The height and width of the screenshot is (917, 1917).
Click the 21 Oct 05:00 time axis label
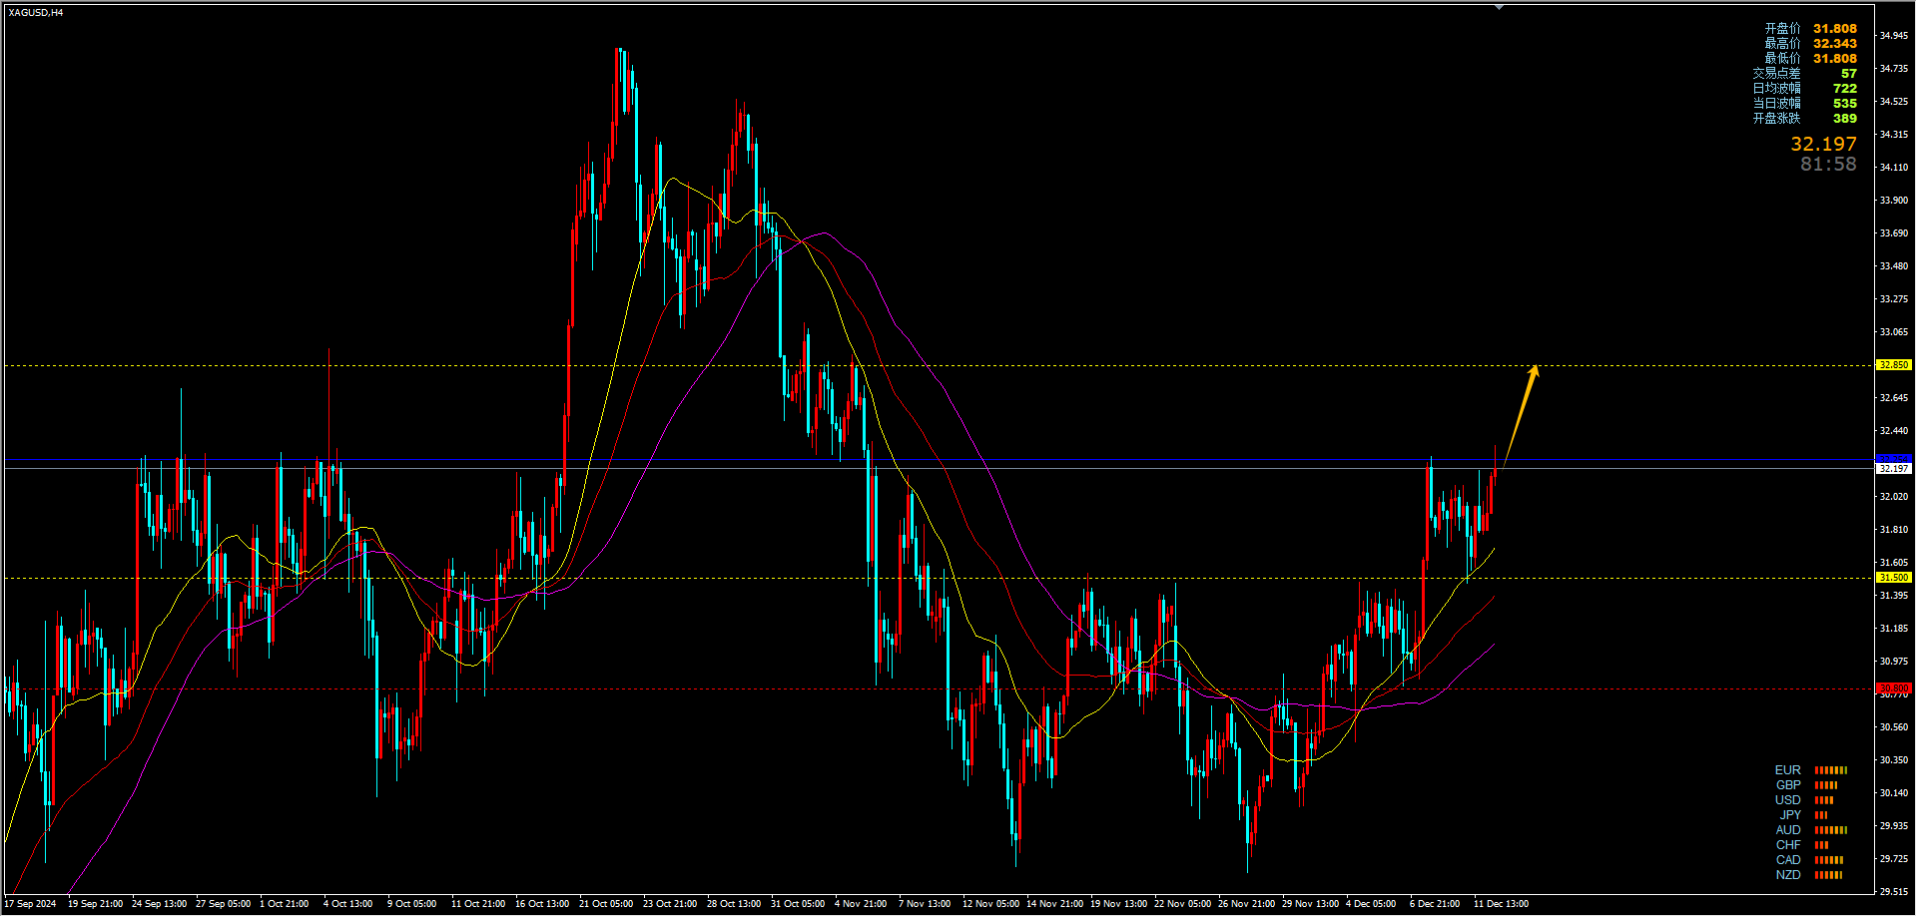click(x=606, y=904)
